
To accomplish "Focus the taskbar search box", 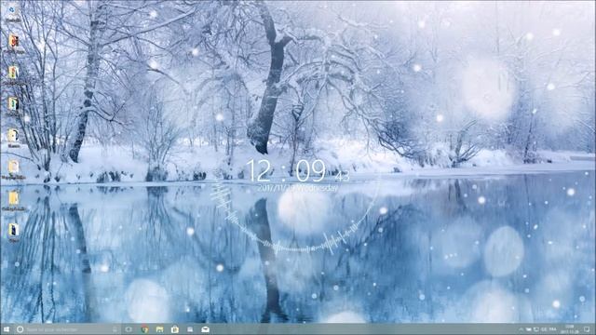I will pyautogui.click(x=67, y=329).
